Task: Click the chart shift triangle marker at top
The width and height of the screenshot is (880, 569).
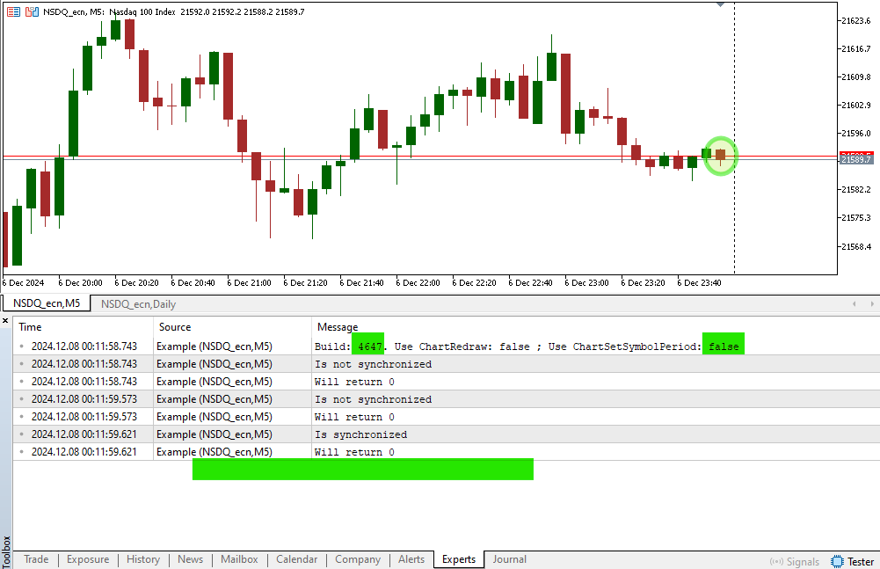Action: [721, 4]
